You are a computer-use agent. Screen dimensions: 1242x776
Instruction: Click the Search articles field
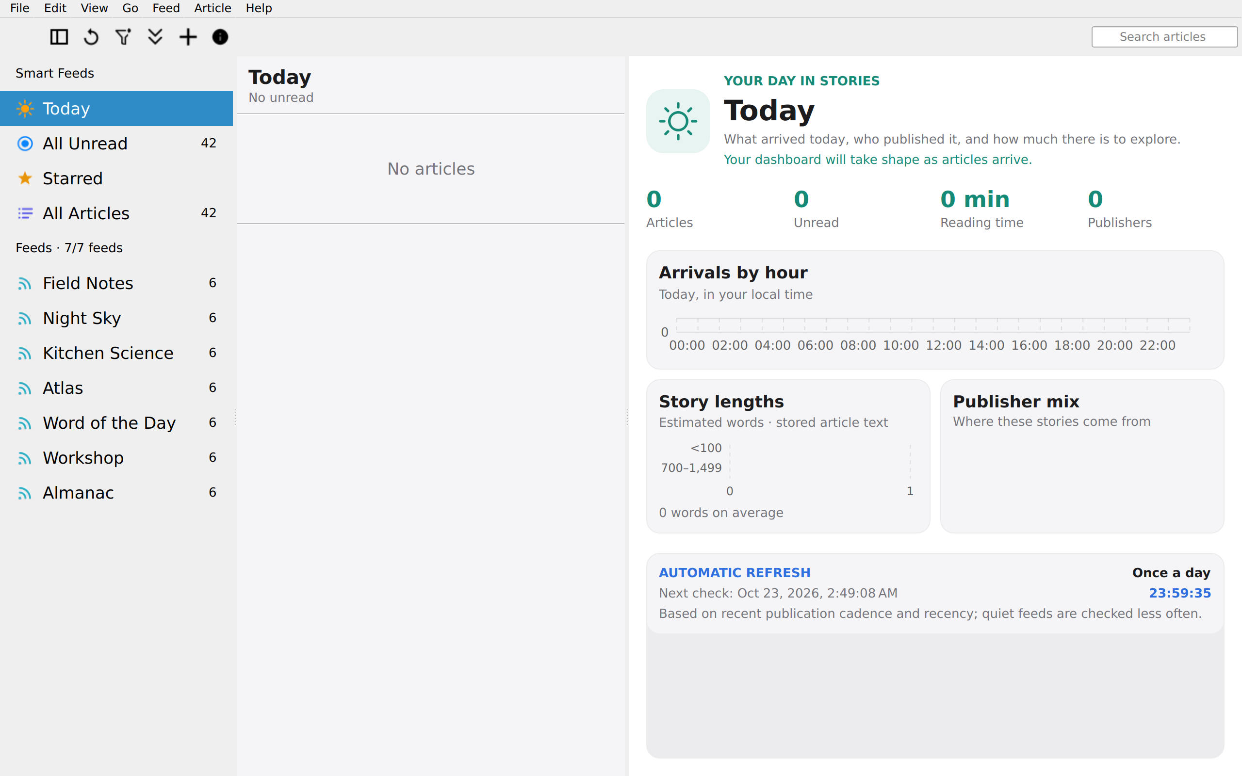point(1164,37)
